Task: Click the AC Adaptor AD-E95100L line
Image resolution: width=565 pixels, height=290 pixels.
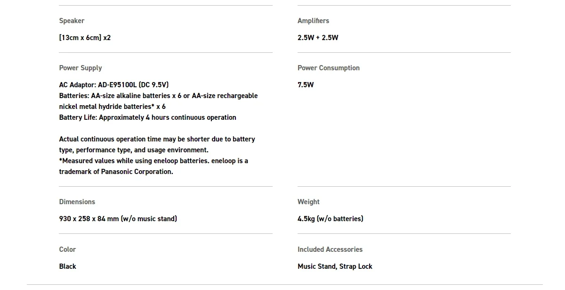Action: pos(114,85)
